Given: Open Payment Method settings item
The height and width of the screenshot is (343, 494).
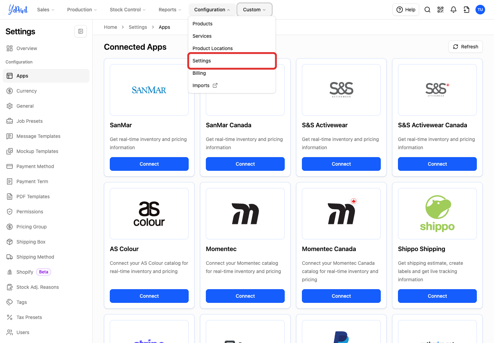Looking at the screenshot, I should coord(46,166).
